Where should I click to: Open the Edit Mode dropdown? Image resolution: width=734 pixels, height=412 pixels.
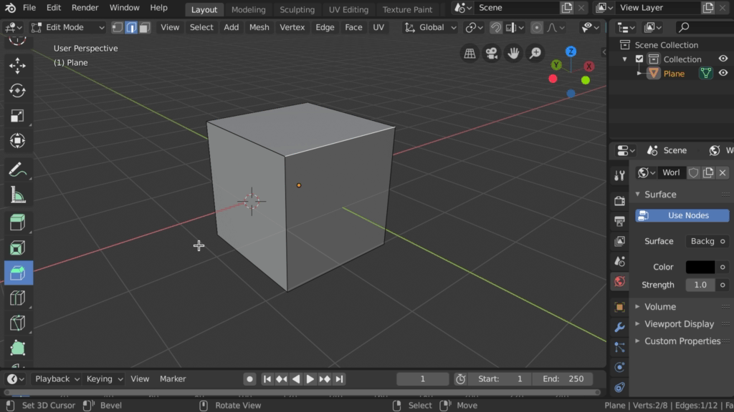click(75, 27)
